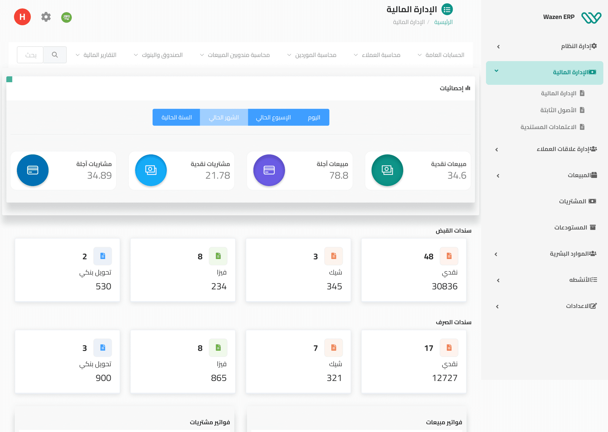Screen dimensions: 608x432
Task: Click the إحصائيات chart icon in the statistics header
Action: pyautogui.click(x=468, y=88)
